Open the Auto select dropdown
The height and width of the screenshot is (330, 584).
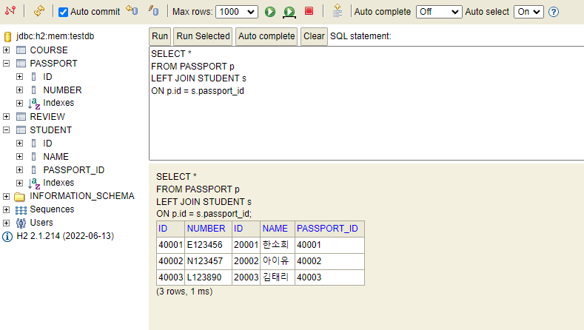(x=528, y=12)
